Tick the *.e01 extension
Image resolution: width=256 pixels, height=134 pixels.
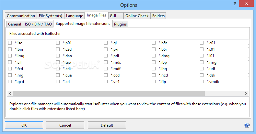(x=202, y=43)
